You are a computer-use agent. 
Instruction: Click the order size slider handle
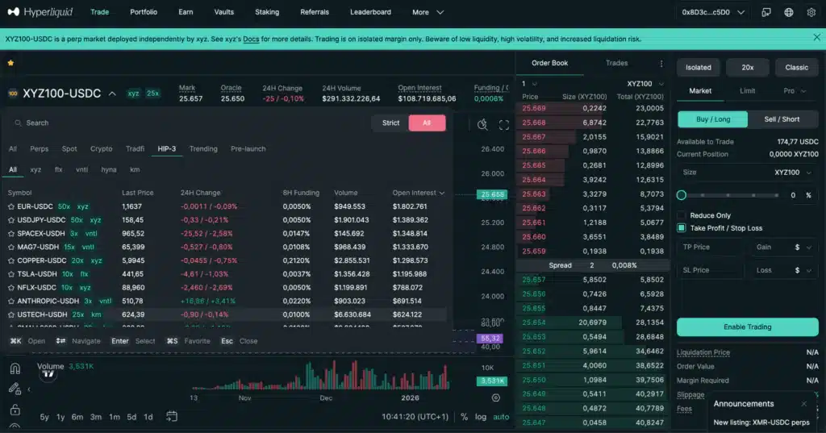point(682,195)
